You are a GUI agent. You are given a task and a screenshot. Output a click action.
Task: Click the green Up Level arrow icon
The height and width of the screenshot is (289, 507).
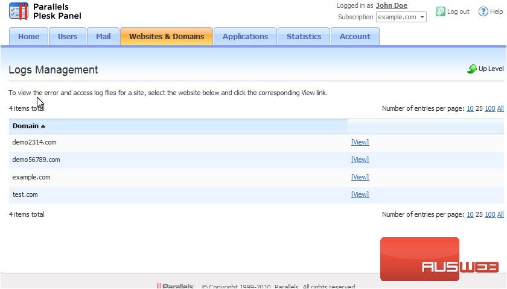(x=472, y=69)
